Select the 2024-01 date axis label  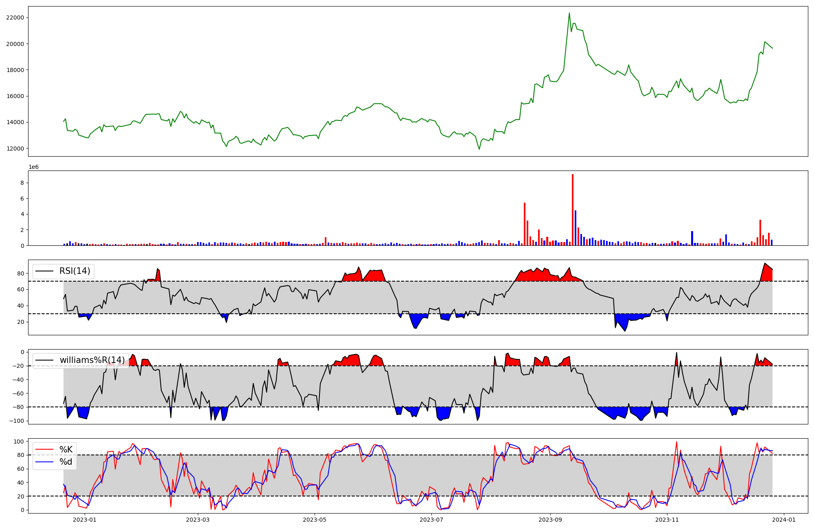pos(784,520)
